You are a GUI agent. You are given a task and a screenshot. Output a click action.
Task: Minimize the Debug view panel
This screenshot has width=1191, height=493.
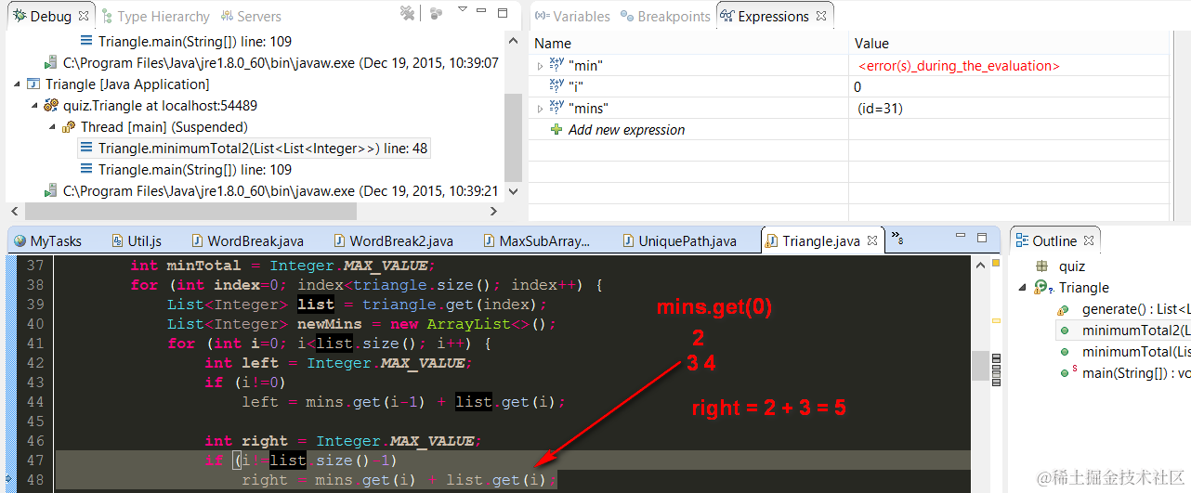coord(483,12)
